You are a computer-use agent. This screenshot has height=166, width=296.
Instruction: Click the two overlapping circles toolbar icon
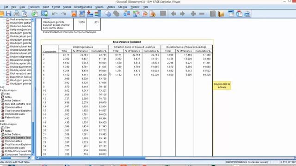click(108, 14)
